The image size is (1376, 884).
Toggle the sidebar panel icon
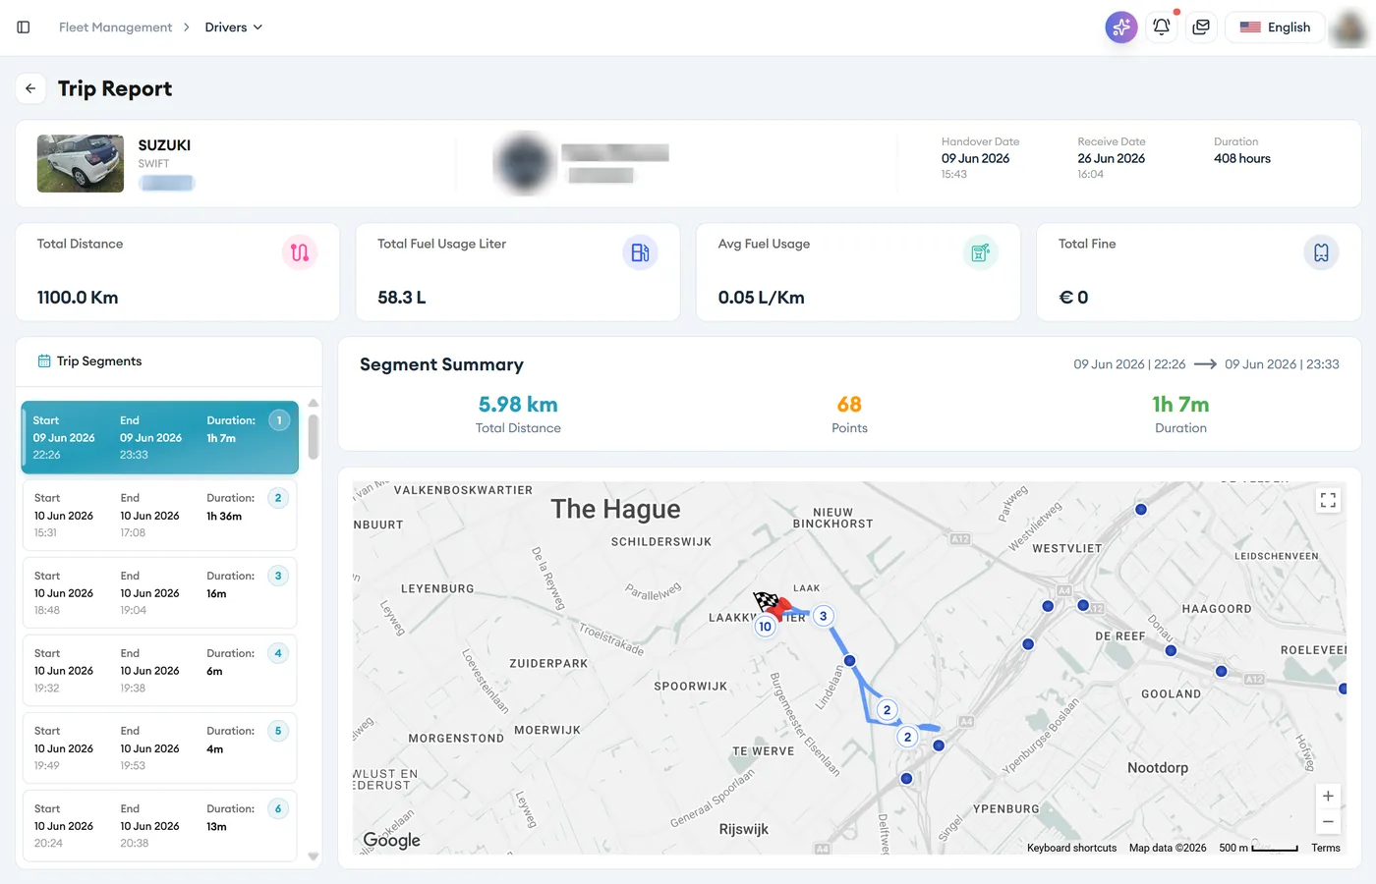(24, 28)
